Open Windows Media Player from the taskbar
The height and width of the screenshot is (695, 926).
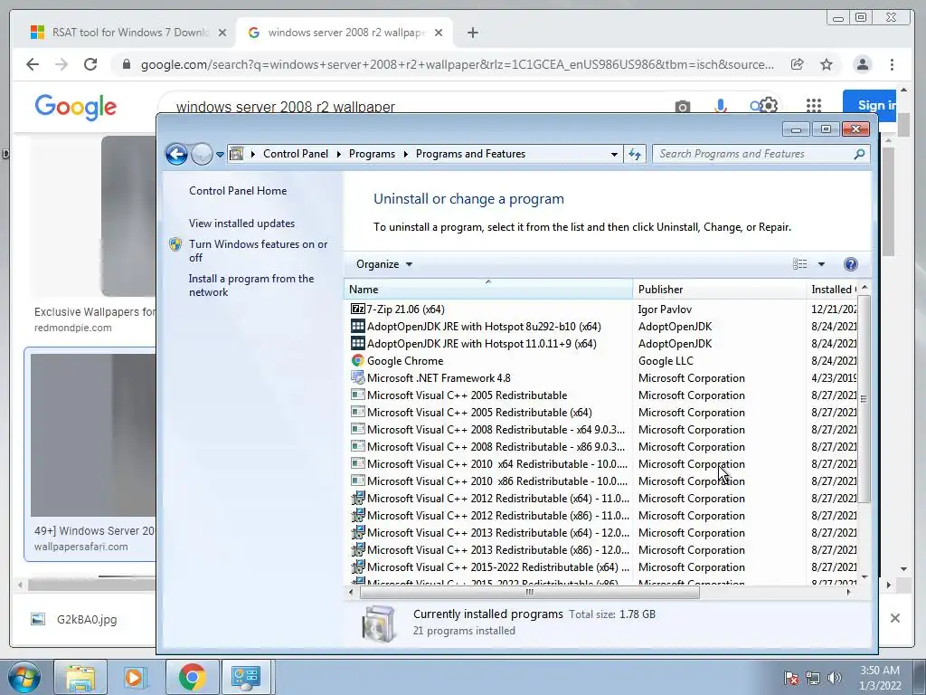[x=135, y=677]
